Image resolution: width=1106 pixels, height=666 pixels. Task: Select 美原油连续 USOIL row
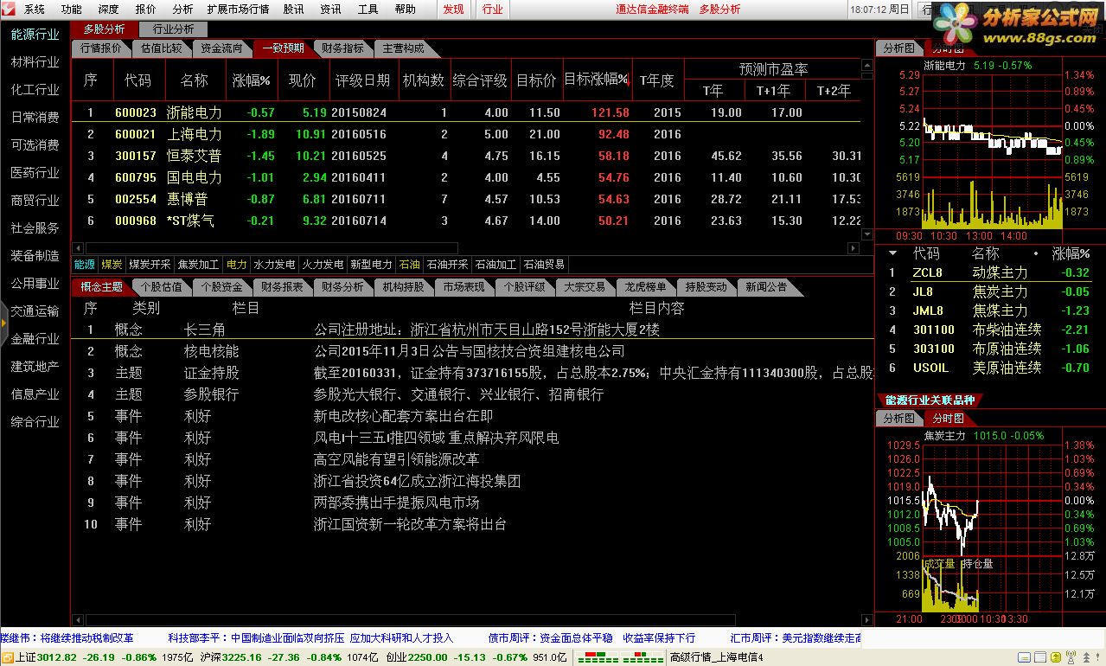coord(991,368)
